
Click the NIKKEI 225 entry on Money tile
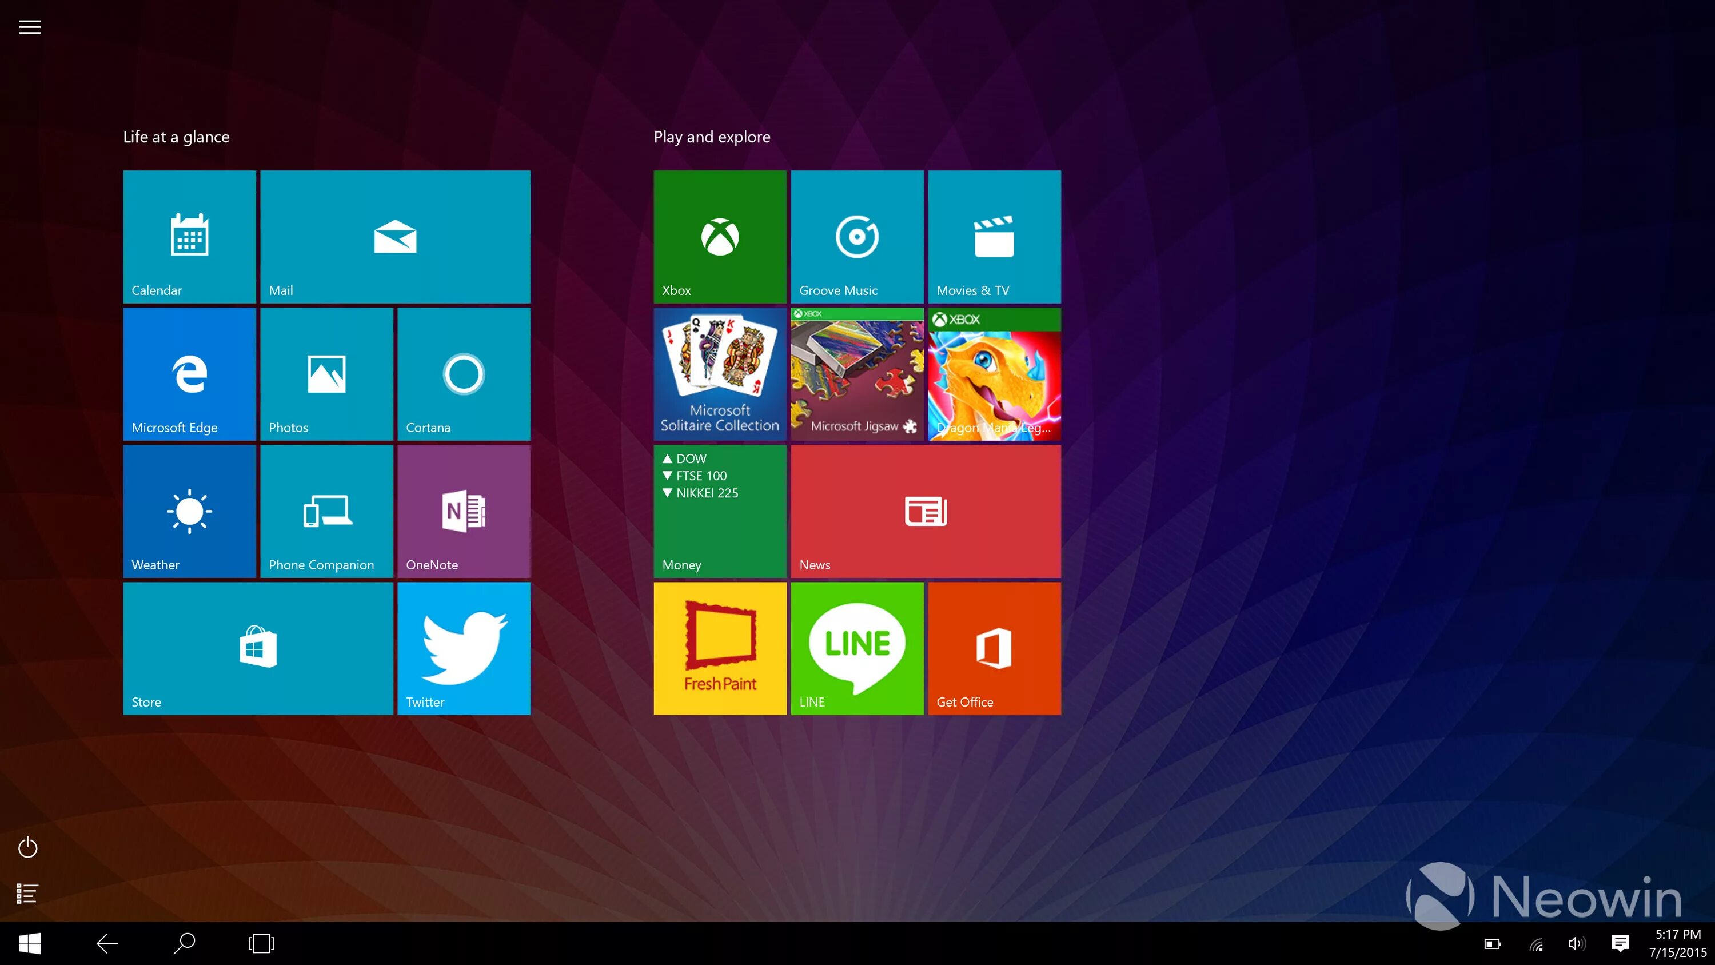point(700,493)
